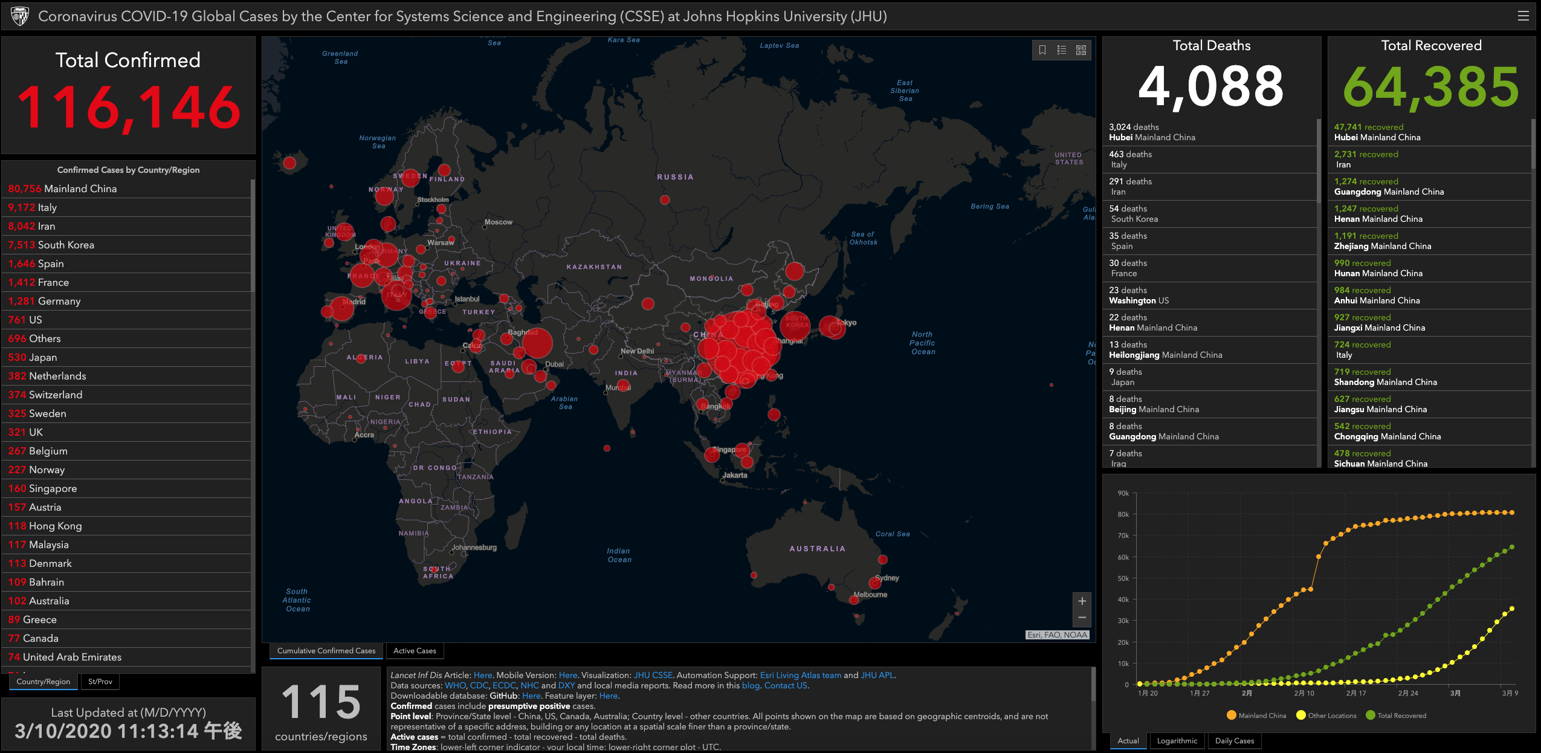Viewport: 1541px width, 753px height.
Task: Open the hamburger menu at top right
Action: (x=1523, y=16)
